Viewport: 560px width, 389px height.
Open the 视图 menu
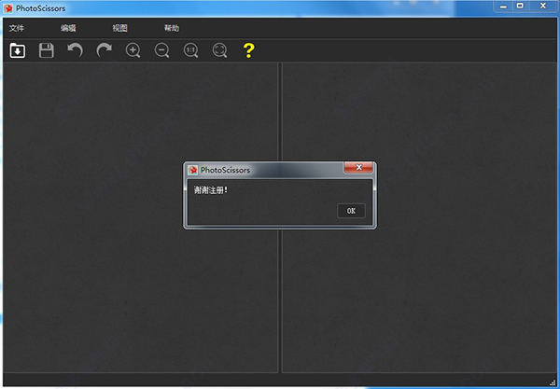pyautogui.click(x=119, y=28)
